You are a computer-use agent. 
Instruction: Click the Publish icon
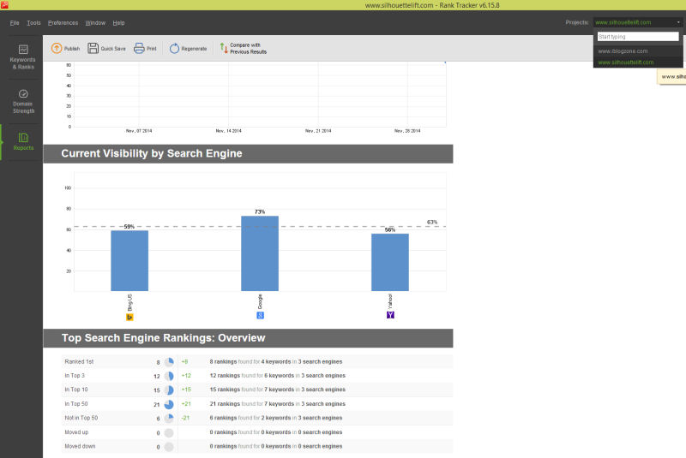click(57, 48)
